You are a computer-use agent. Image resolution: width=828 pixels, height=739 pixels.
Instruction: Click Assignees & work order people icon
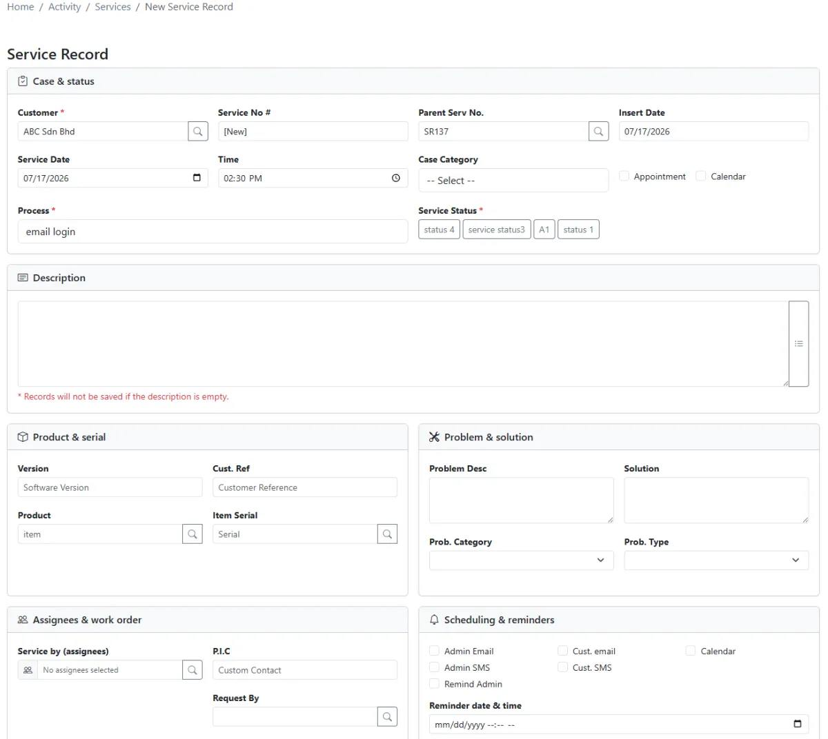click(x=23, y=620)
